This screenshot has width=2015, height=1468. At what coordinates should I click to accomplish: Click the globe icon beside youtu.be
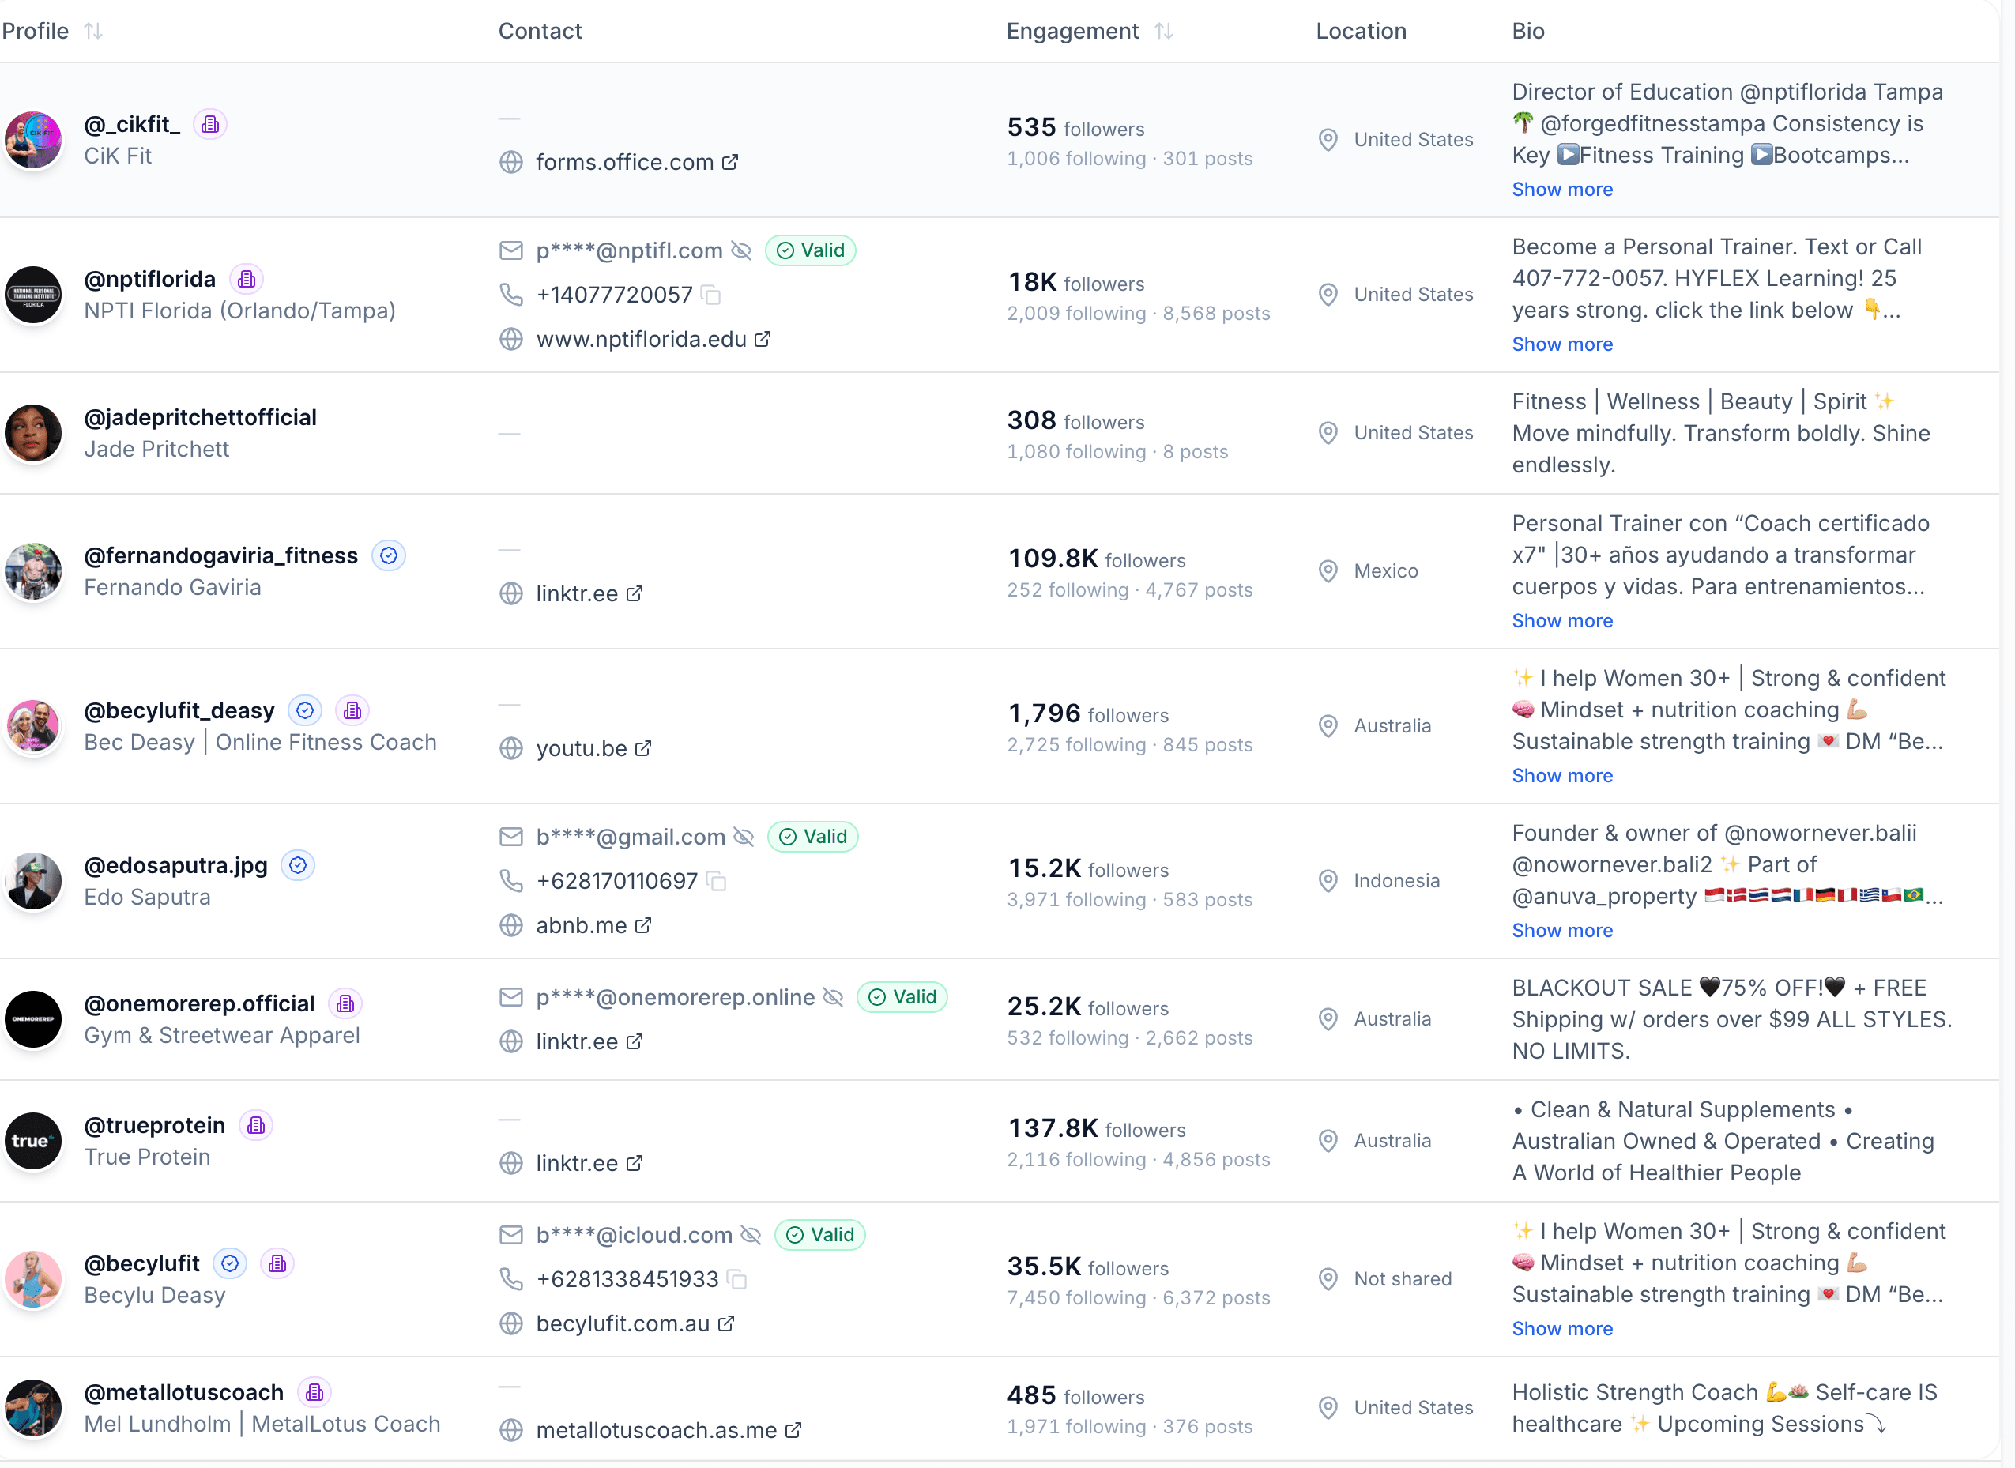pos(511,749)
